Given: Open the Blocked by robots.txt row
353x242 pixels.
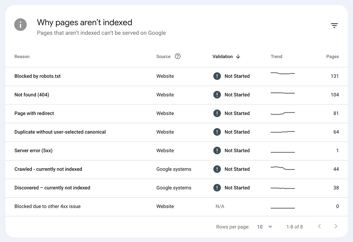Looking at the screenshot, I should (176, 76).
